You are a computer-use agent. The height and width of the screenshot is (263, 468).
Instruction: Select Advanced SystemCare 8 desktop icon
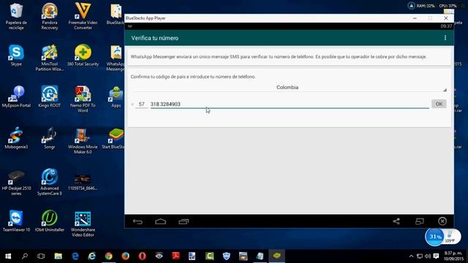(x=50, y=182)
